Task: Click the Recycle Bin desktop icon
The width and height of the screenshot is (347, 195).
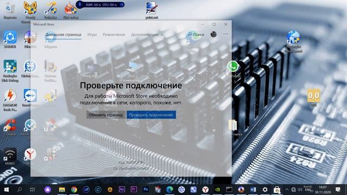Action: 10,11
